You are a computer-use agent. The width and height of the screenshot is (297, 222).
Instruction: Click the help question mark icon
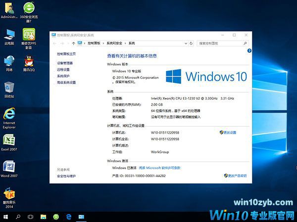(249, 51)
